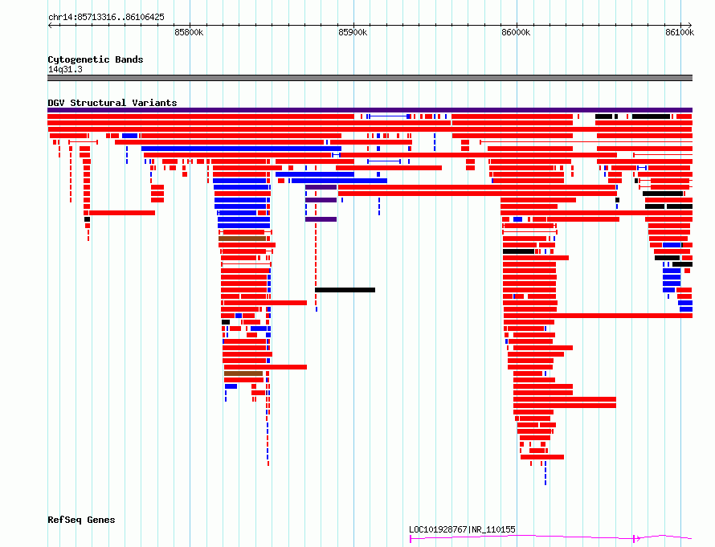Click the gray 14q31.3 cytogenetic band bar
Image resolution: width=715 pixels, height=547 pixels.
pyautogui.click(x=370, y=78)
